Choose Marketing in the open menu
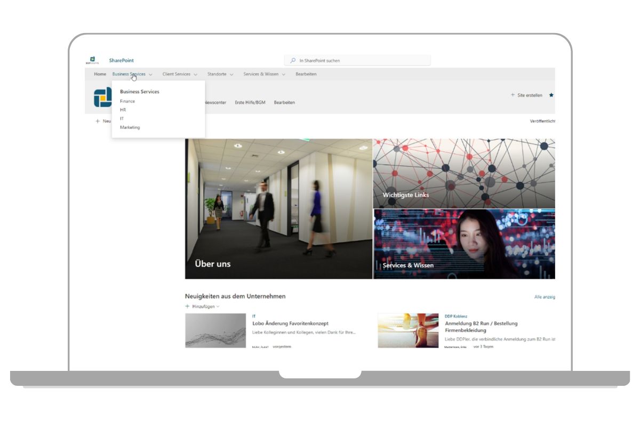640x421 pixels. point(130,127)
